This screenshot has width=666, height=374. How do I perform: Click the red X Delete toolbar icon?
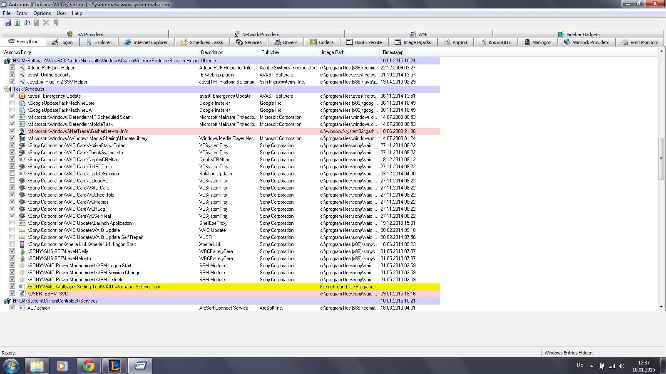(x=46, y=23)
